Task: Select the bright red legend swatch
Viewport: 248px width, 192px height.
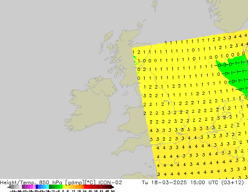Action: point(85,187)
